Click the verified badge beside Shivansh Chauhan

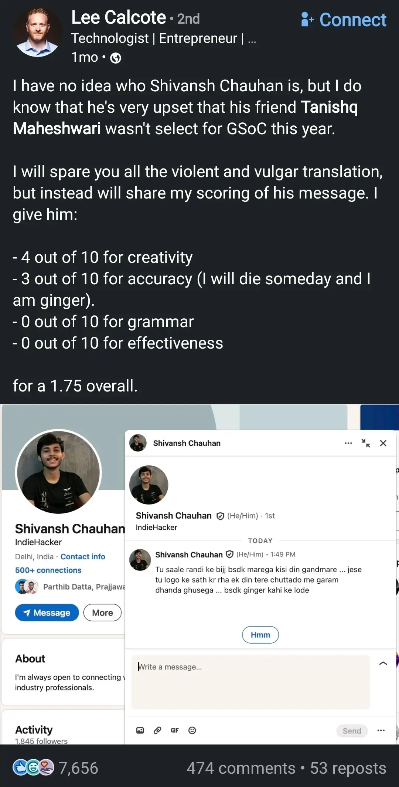pyautogui.click(x=221, y=515)
